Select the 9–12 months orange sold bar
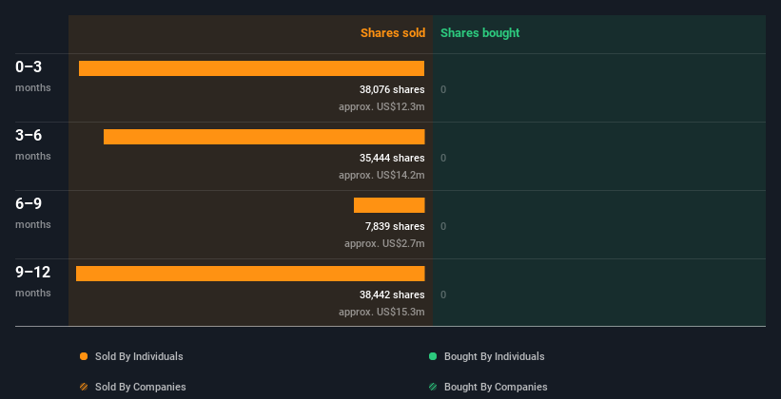This screenshot has width=781, height=399. 250,274
